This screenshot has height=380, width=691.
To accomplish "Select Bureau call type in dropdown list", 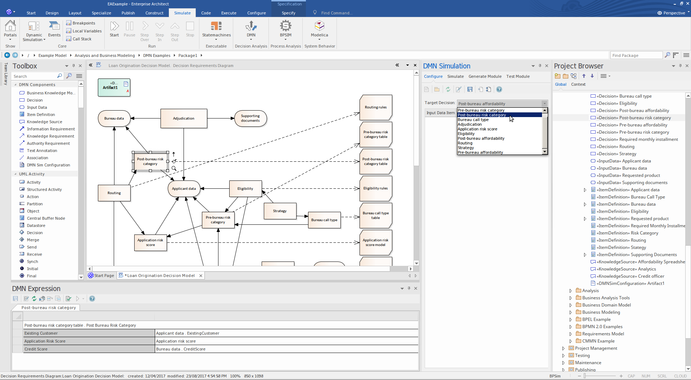I will point(473,120).
